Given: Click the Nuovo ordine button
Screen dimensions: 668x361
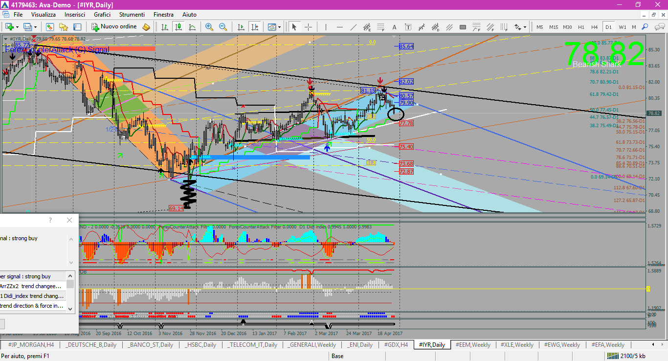Looking at the screenshot, I should (x=114, y=27).
